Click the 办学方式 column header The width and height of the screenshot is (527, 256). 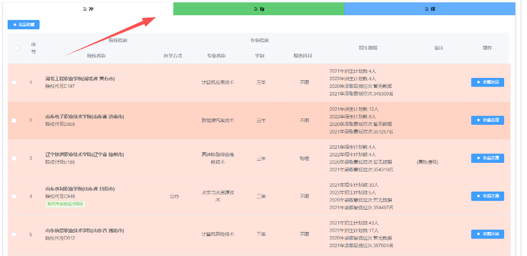pyautogui.click(x=173, y=56)
